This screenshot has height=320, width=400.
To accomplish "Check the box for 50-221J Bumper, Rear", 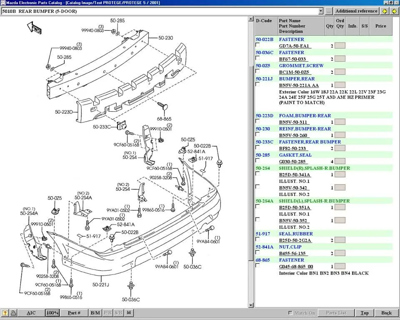I will (x=257, y=84).
